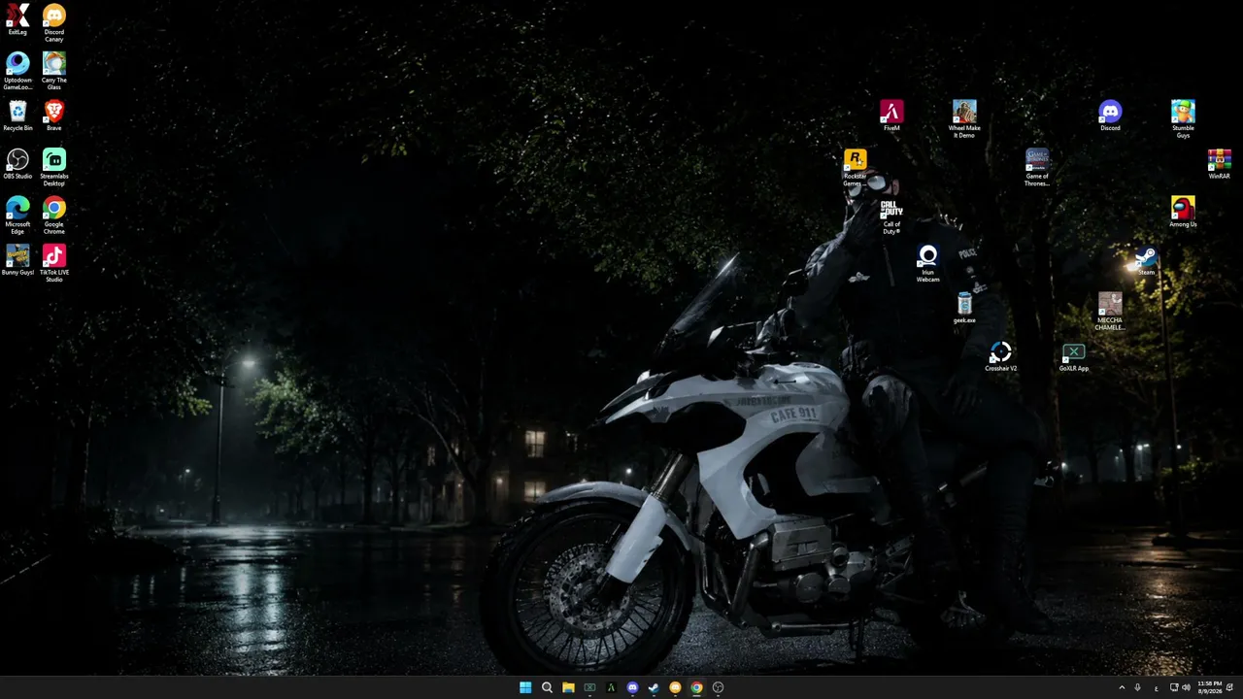Select the Google Chrome desktop shortcut
This screenshot has height=699, width=1243.
54,216
